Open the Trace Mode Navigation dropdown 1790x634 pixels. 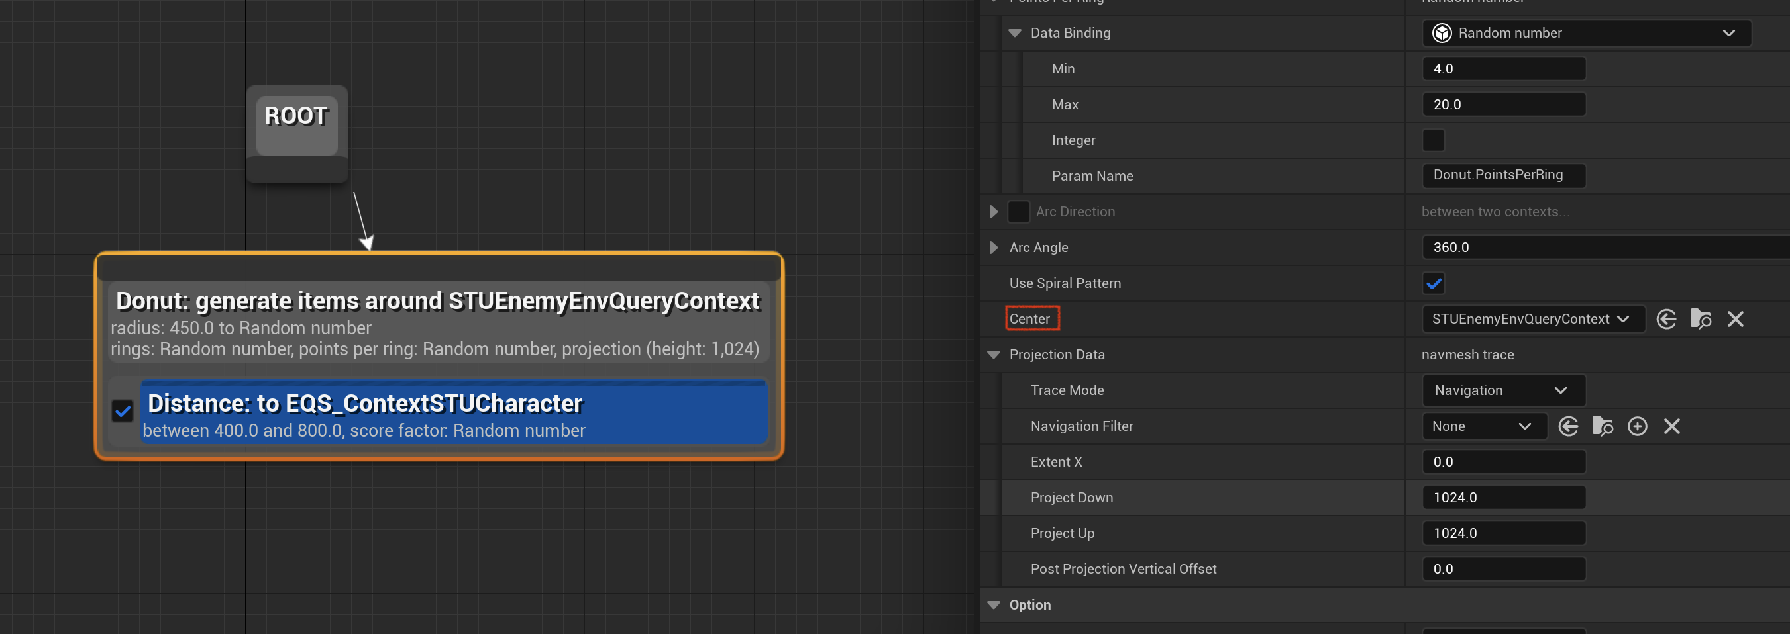1504,390
